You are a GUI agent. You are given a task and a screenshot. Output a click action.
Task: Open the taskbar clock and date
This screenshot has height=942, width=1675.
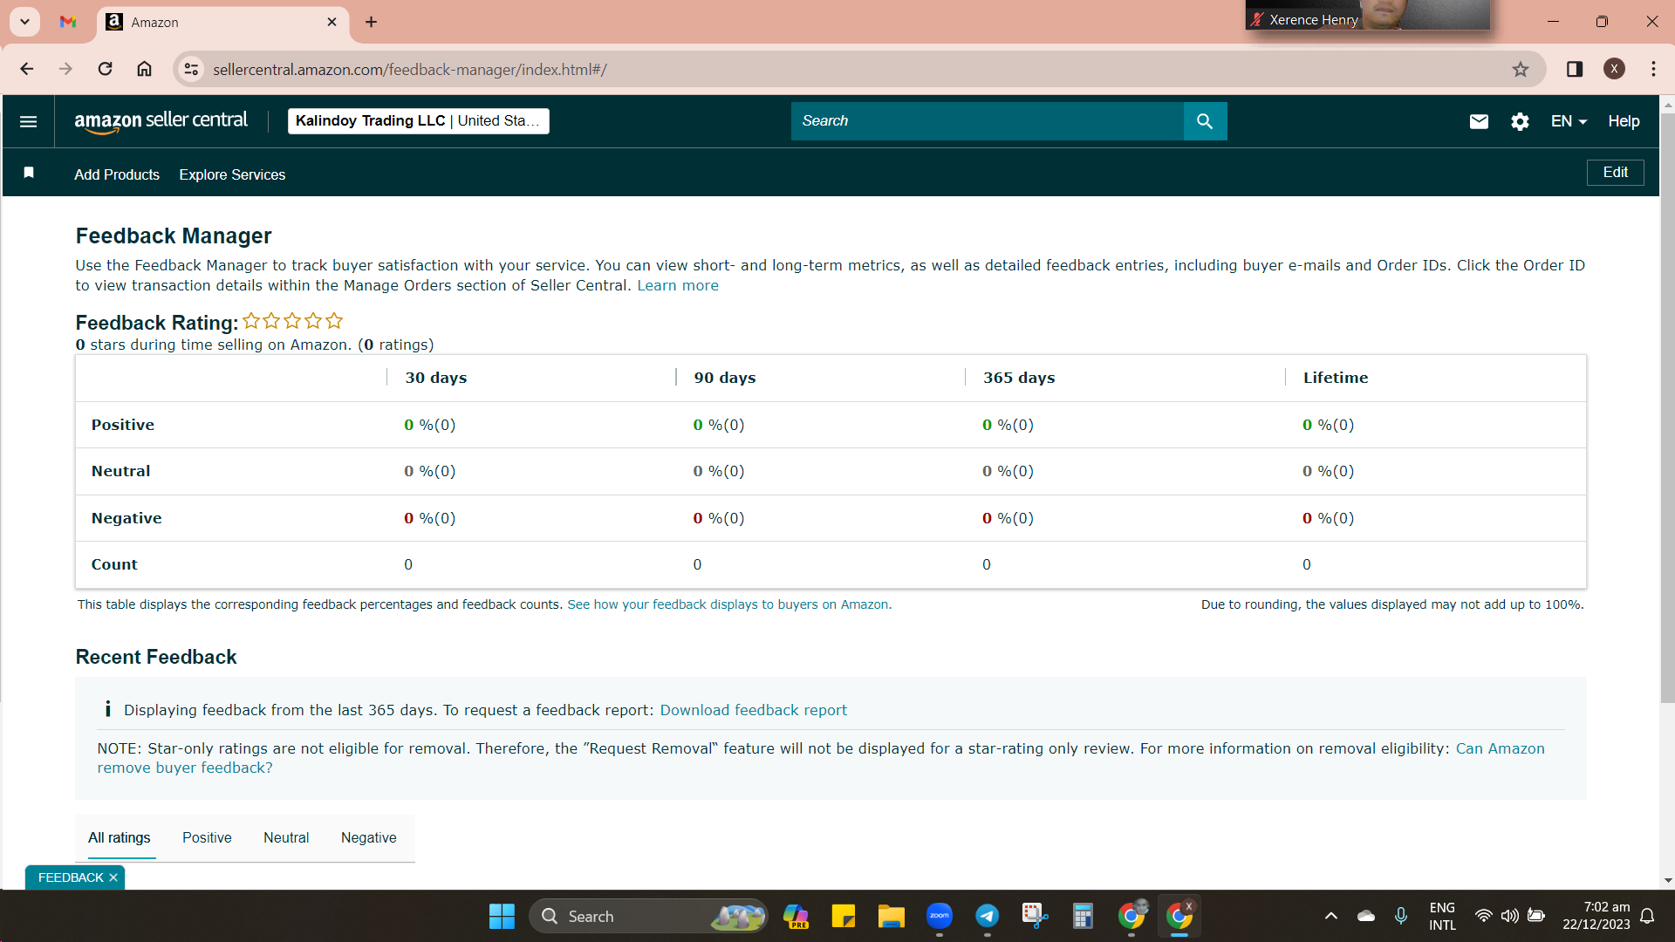point(1596,916)
